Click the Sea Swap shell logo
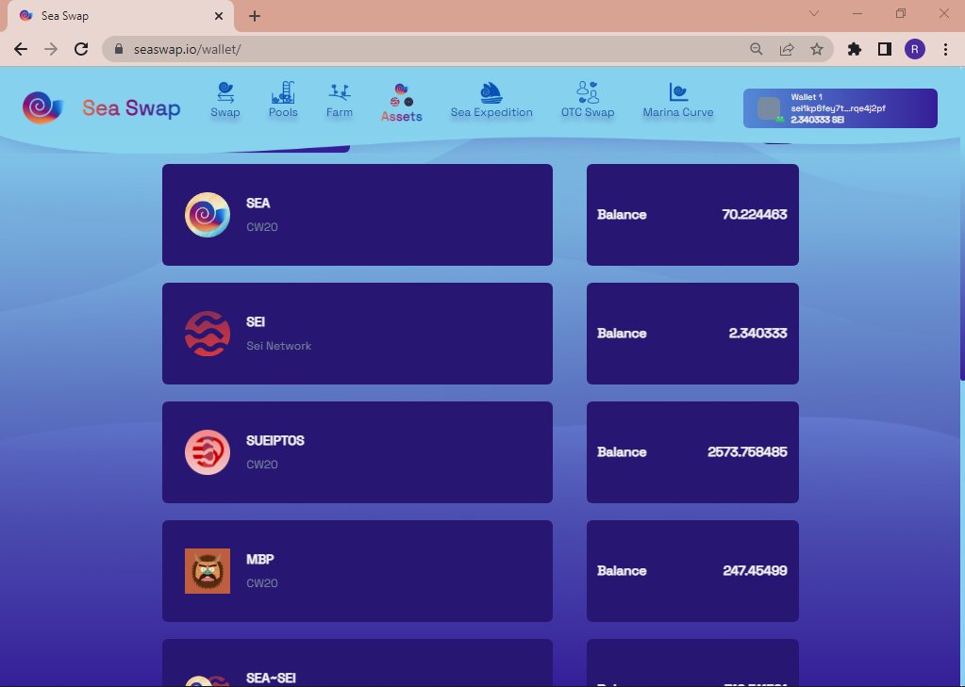Image resolution: width=965 pixels, height=687 pixels. pos(42,107)
